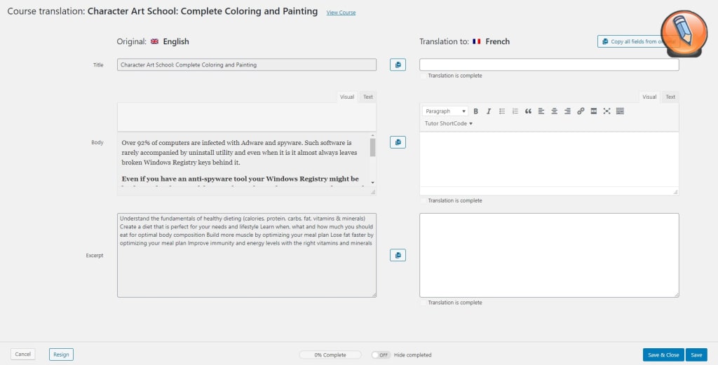Open the Paragraph format dropdown
The height and width of the screenshot is (365, 718).
[x=445, y=111]
